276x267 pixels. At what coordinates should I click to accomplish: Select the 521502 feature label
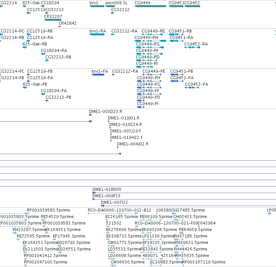(114, 223)
